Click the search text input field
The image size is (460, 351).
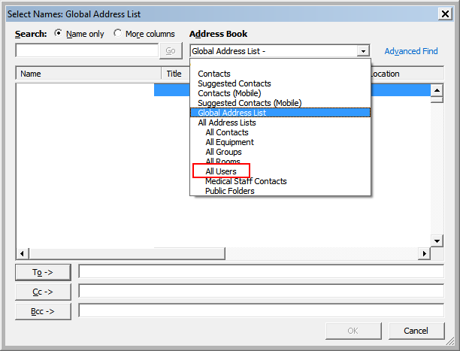pyautogui.click(x=87, y=50)
